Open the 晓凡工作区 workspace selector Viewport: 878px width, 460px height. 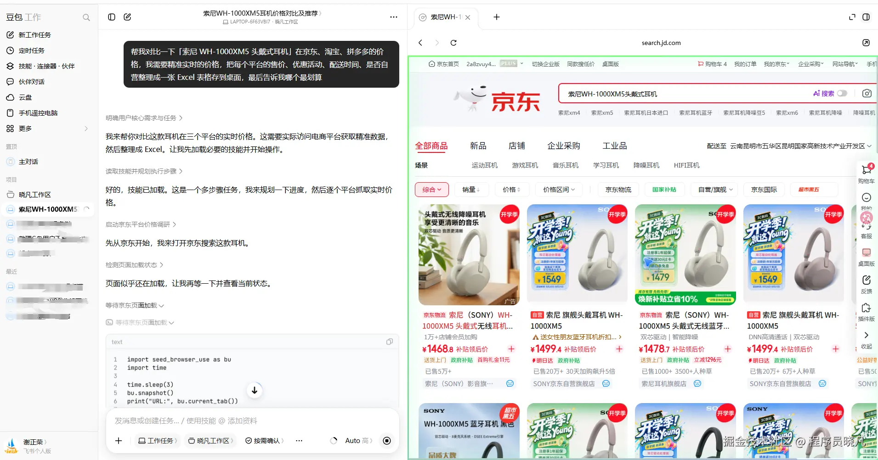[211, 441]
